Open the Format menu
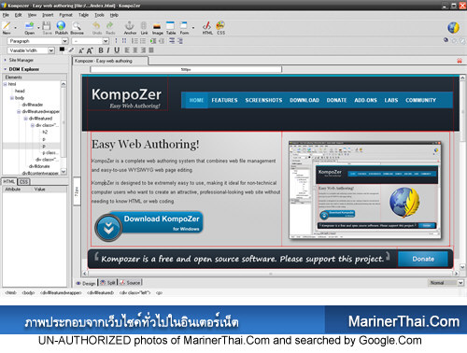 click(65, 15)
